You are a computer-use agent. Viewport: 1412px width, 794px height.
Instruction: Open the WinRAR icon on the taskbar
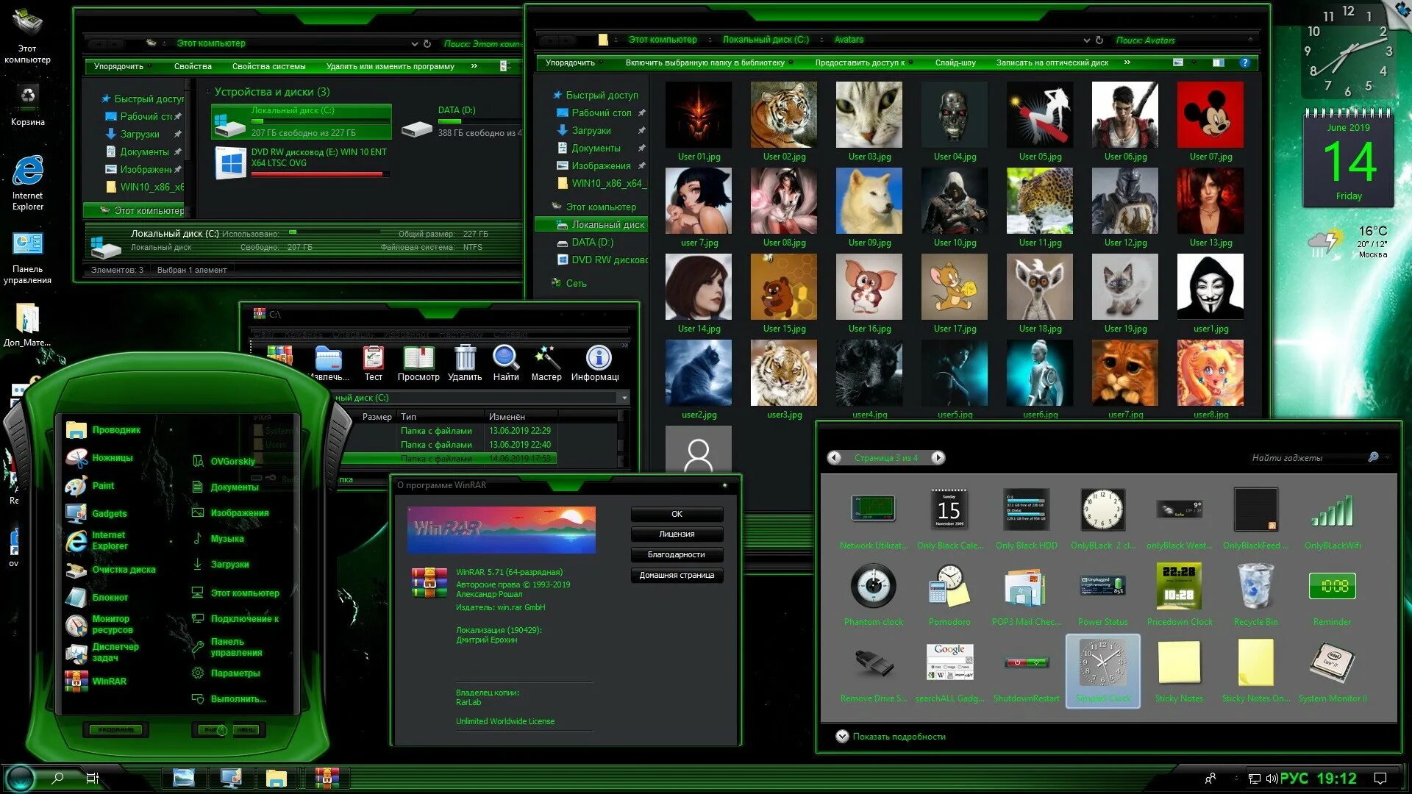point(327,778)
